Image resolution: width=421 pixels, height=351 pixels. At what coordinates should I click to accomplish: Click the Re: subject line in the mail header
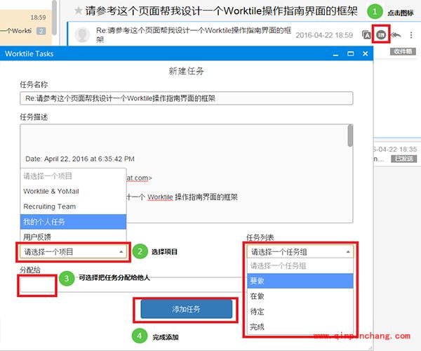pos(194,35)
